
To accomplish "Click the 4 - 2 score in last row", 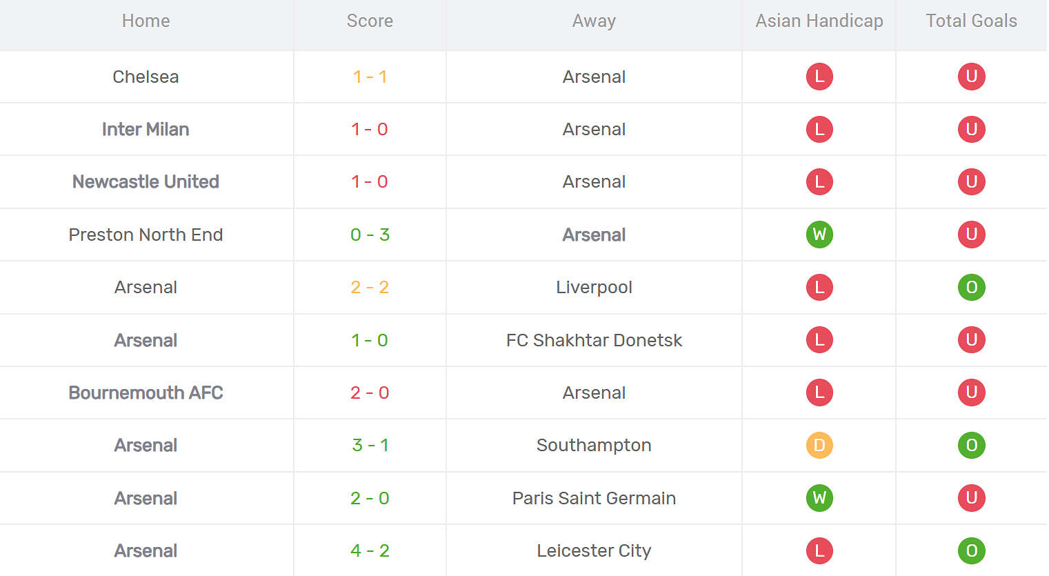I will (370, 550).
